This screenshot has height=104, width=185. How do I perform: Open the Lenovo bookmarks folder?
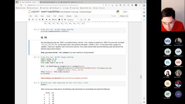[x=102, y=8]
